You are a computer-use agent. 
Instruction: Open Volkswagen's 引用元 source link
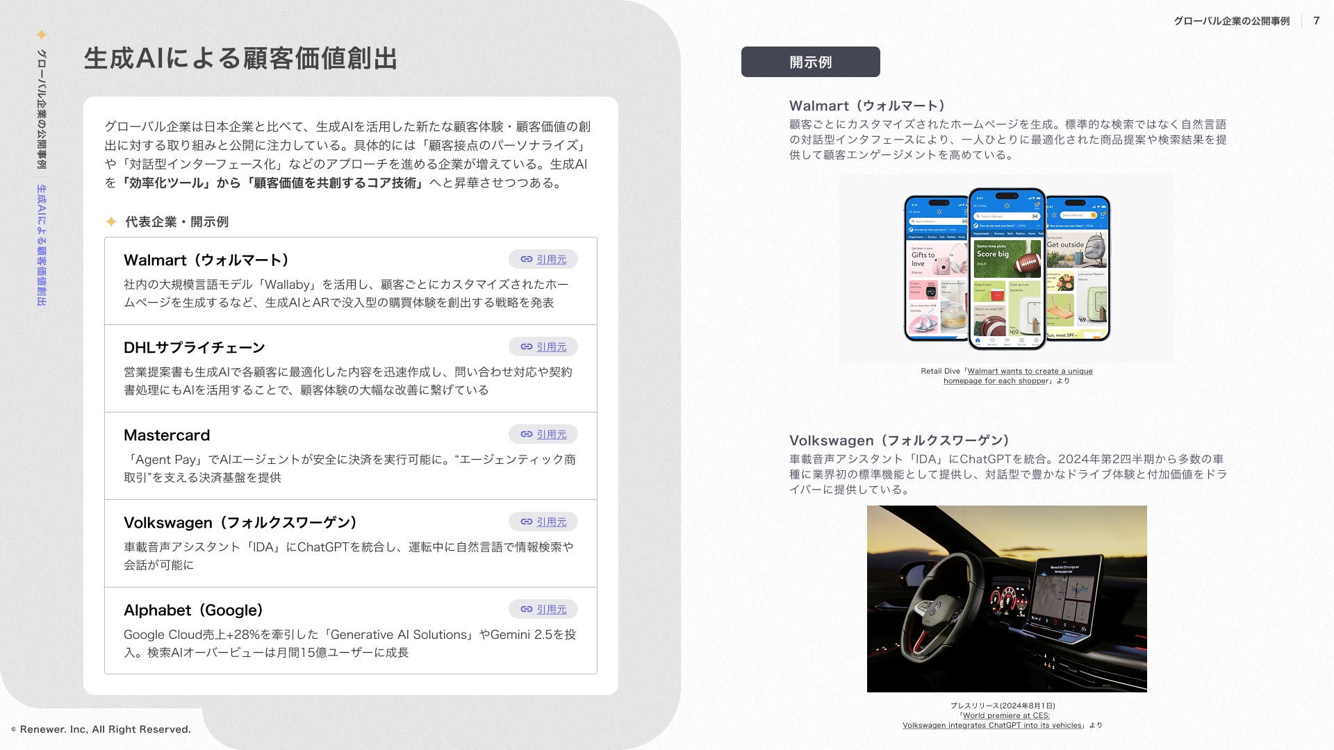(551, 522)
